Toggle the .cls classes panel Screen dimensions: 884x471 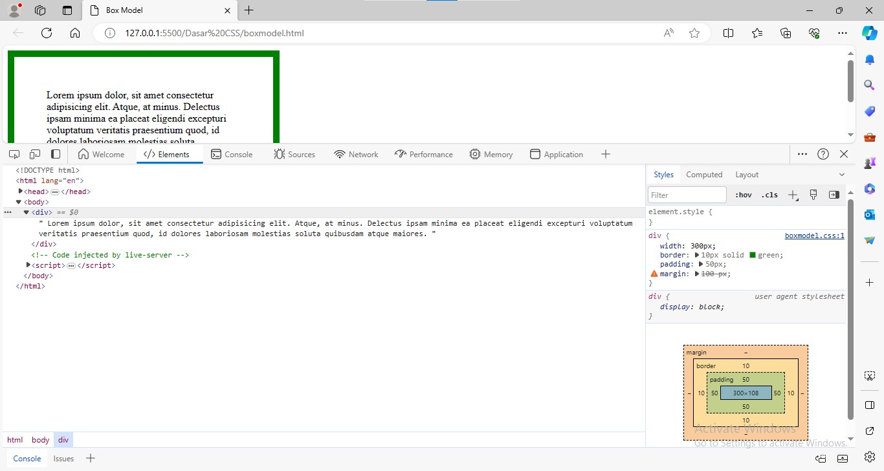[769, 195]
